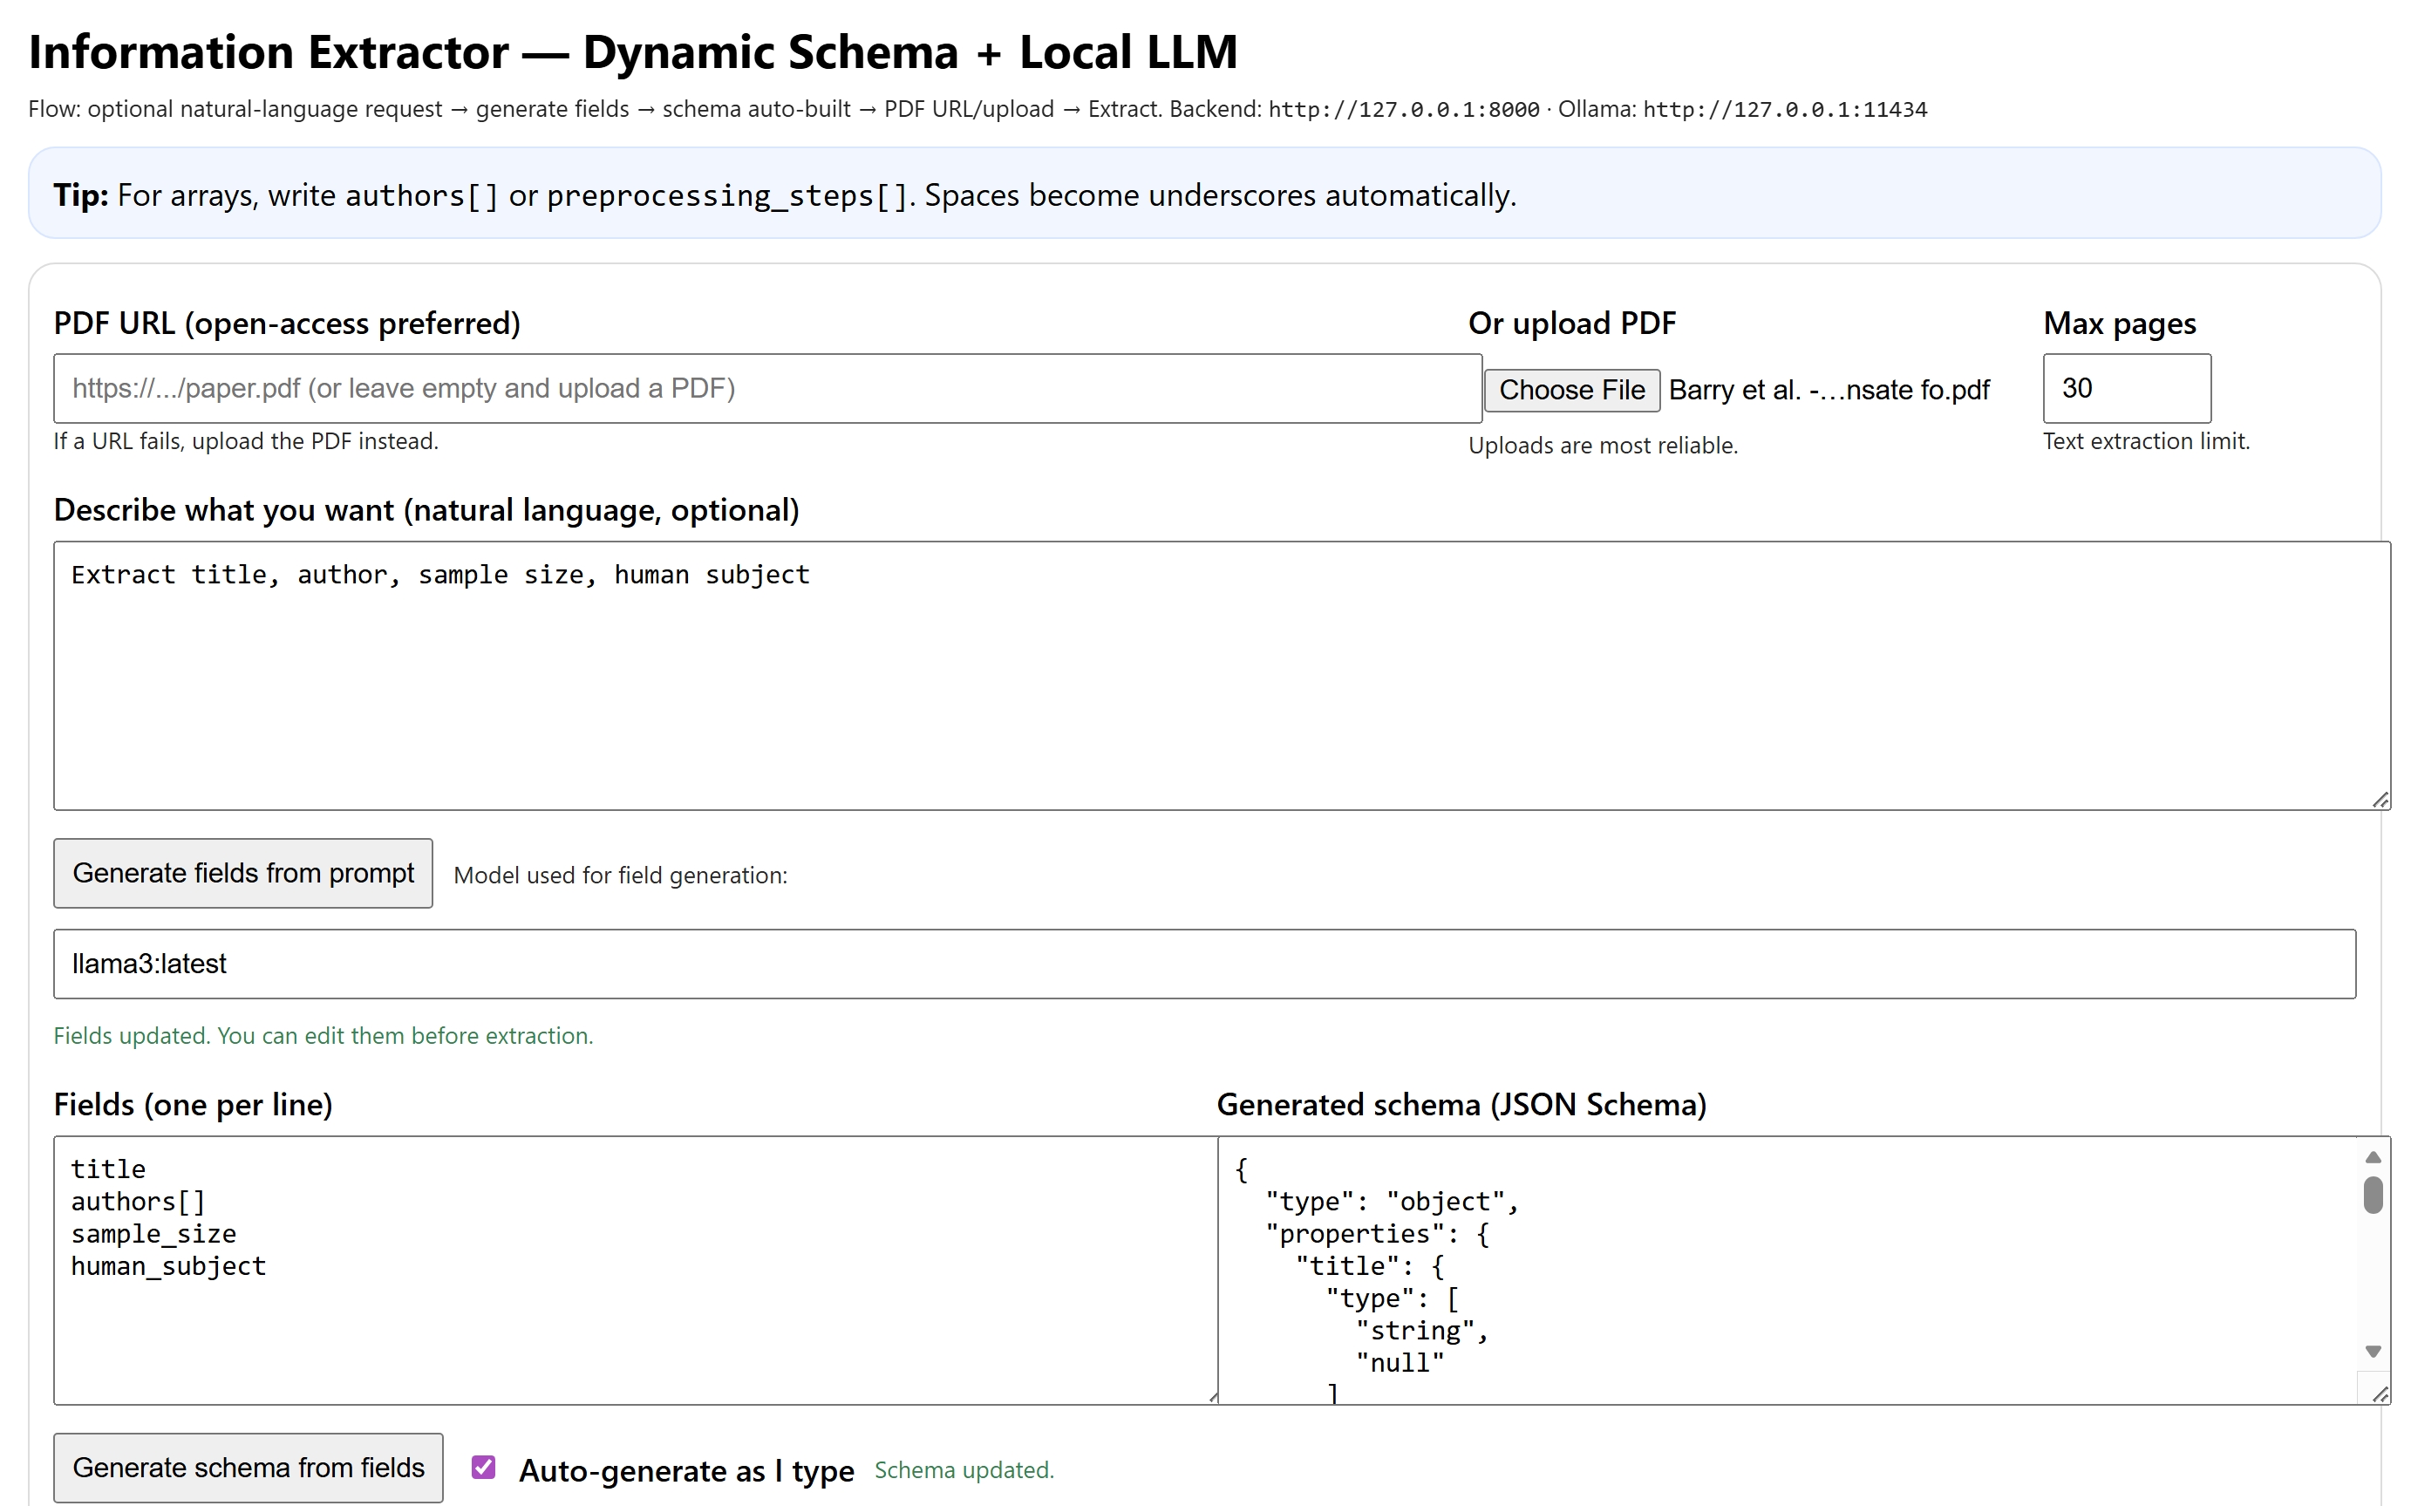Click the uploaded filename Barry et al. pdf
This screenshot has height=1506, width=2411.
[1829, 391]
